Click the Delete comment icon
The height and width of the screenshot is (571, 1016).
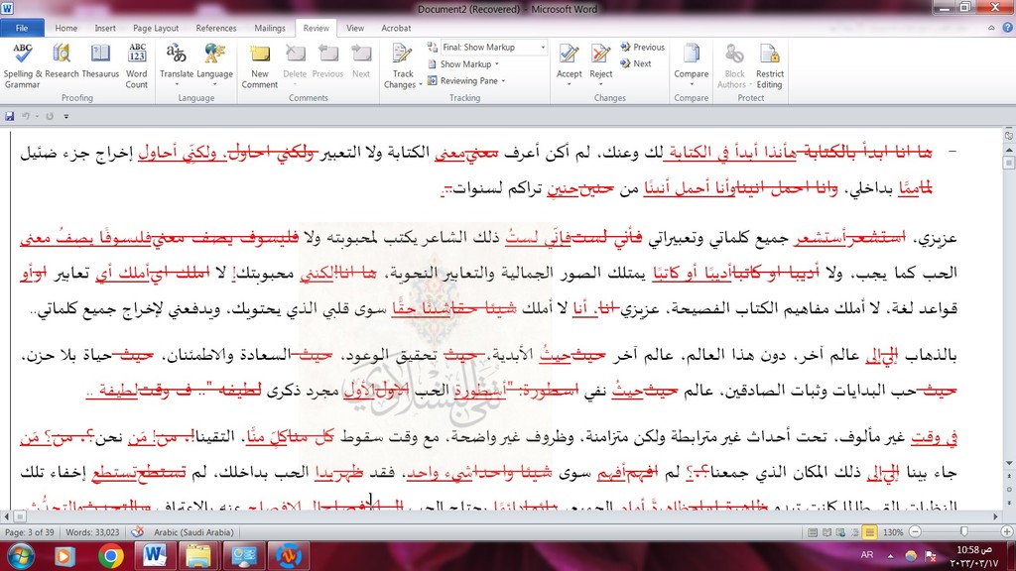click(295, 56)
